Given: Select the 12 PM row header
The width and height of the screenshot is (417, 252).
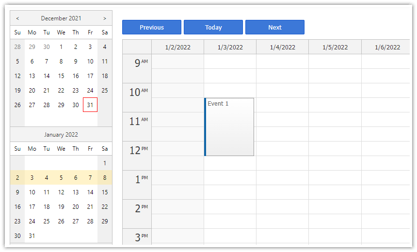Looking at the screenshot, I should click(x=137, y=156).
